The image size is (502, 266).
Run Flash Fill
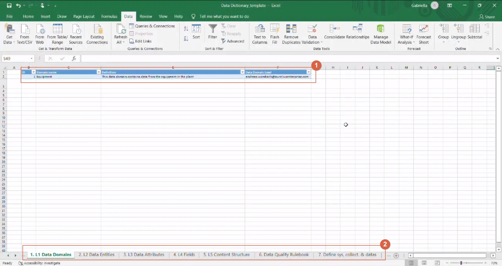[275, 34]
